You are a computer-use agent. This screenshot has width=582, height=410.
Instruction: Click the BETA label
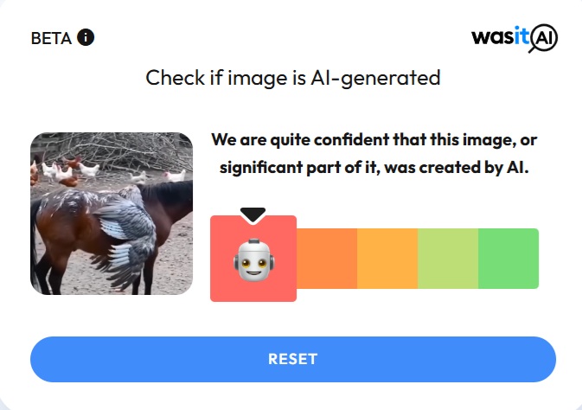(51, 38)
